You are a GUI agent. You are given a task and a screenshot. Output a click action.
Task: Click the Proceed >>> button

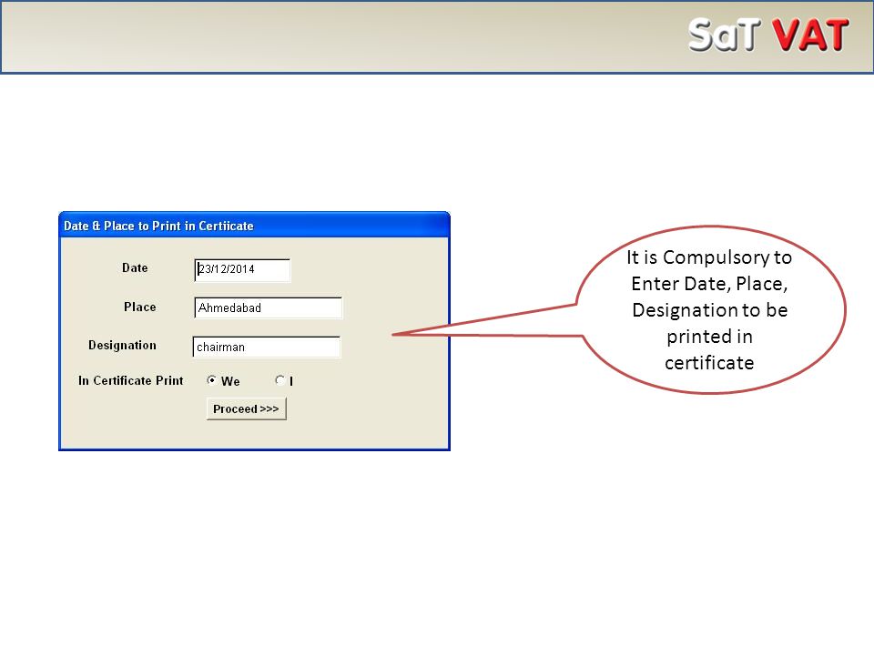pyautogui.click(x=247, y=408)
